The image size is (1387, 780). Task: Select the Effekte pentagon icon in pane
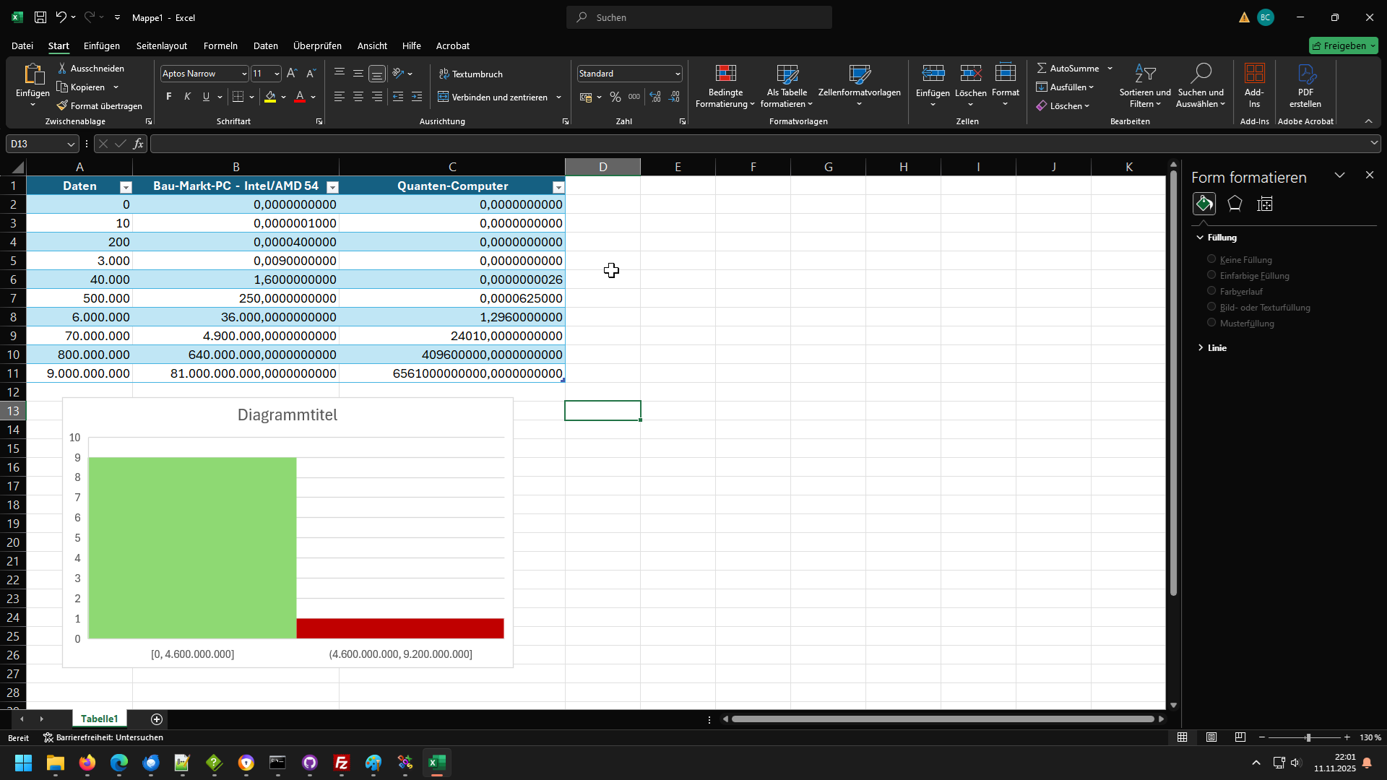point(1235,204)
